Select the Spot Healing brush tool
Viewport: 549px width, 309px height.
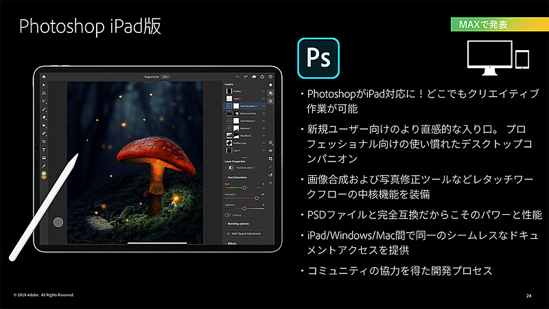[44, 133]
